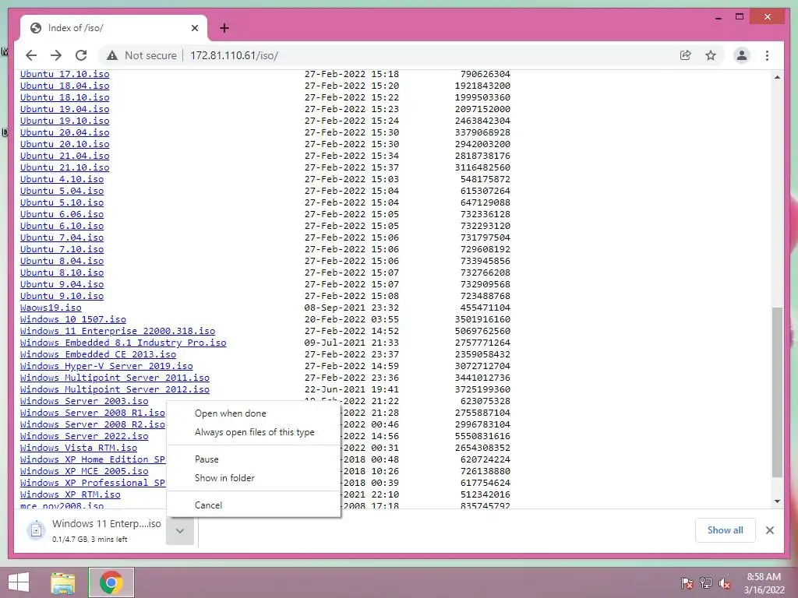Open Windows_Hyper-V_Server_2019.iso link
798x598 pixels.
(106, 366)
